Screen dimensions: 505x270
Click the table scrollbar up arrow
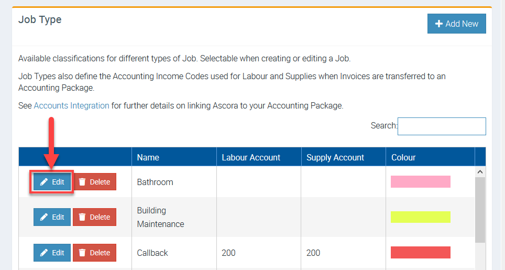(x=480, y=171)
